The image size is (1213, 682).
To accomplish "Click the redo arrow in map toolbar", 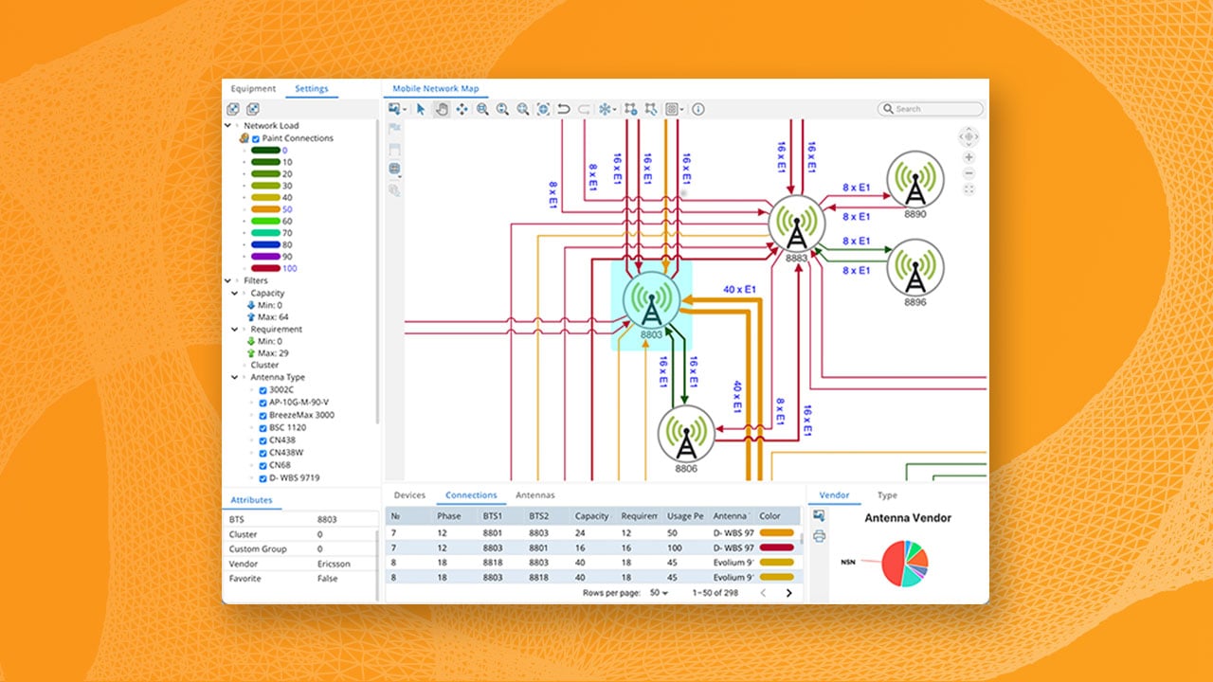I will [x=584, y=109].
